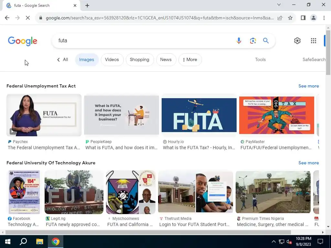Click the vertical page scrollbar thumb
The height and width of the screenshot is (248, 331).
[328, 52]
